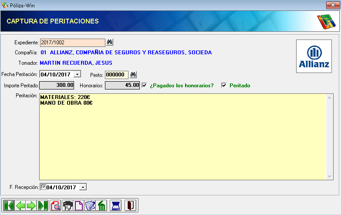Image resolution: width=341 pixels, height=215 pixels.
Task: Click inside the Peritación notes text area
Action: [x=182, y=137]
